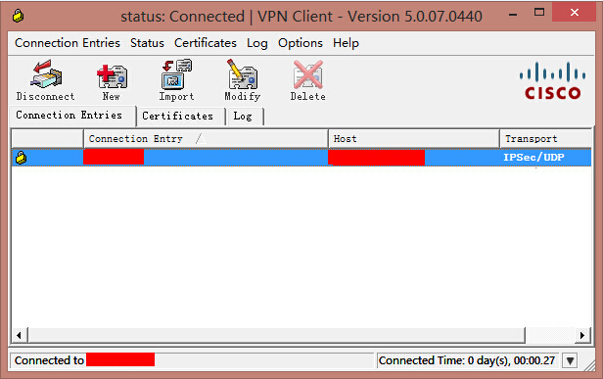
Task: Switch to the Certificates tab
Action: tap(181, 117)
